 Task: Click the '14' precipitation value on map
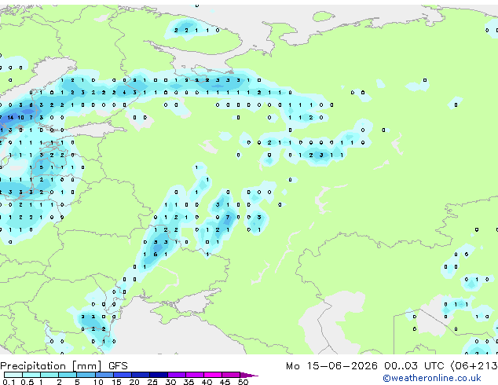pos(10,118)
